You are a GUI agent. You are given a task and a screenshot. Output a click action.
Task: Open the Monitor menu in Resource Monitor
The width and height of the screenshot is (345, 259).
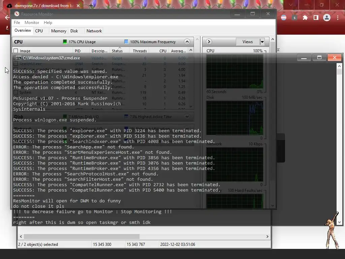tap(32, 23)
